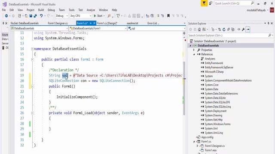Switch to the Form1.Designer.cs tab
275x154 pixels.
point(58,23)
